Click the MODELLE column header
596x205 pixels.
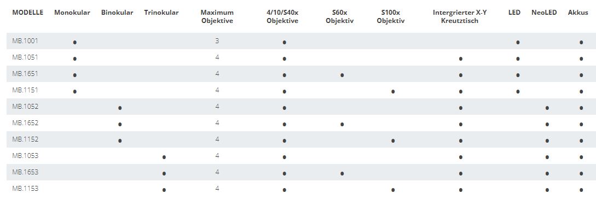click(x=28, y=13)
